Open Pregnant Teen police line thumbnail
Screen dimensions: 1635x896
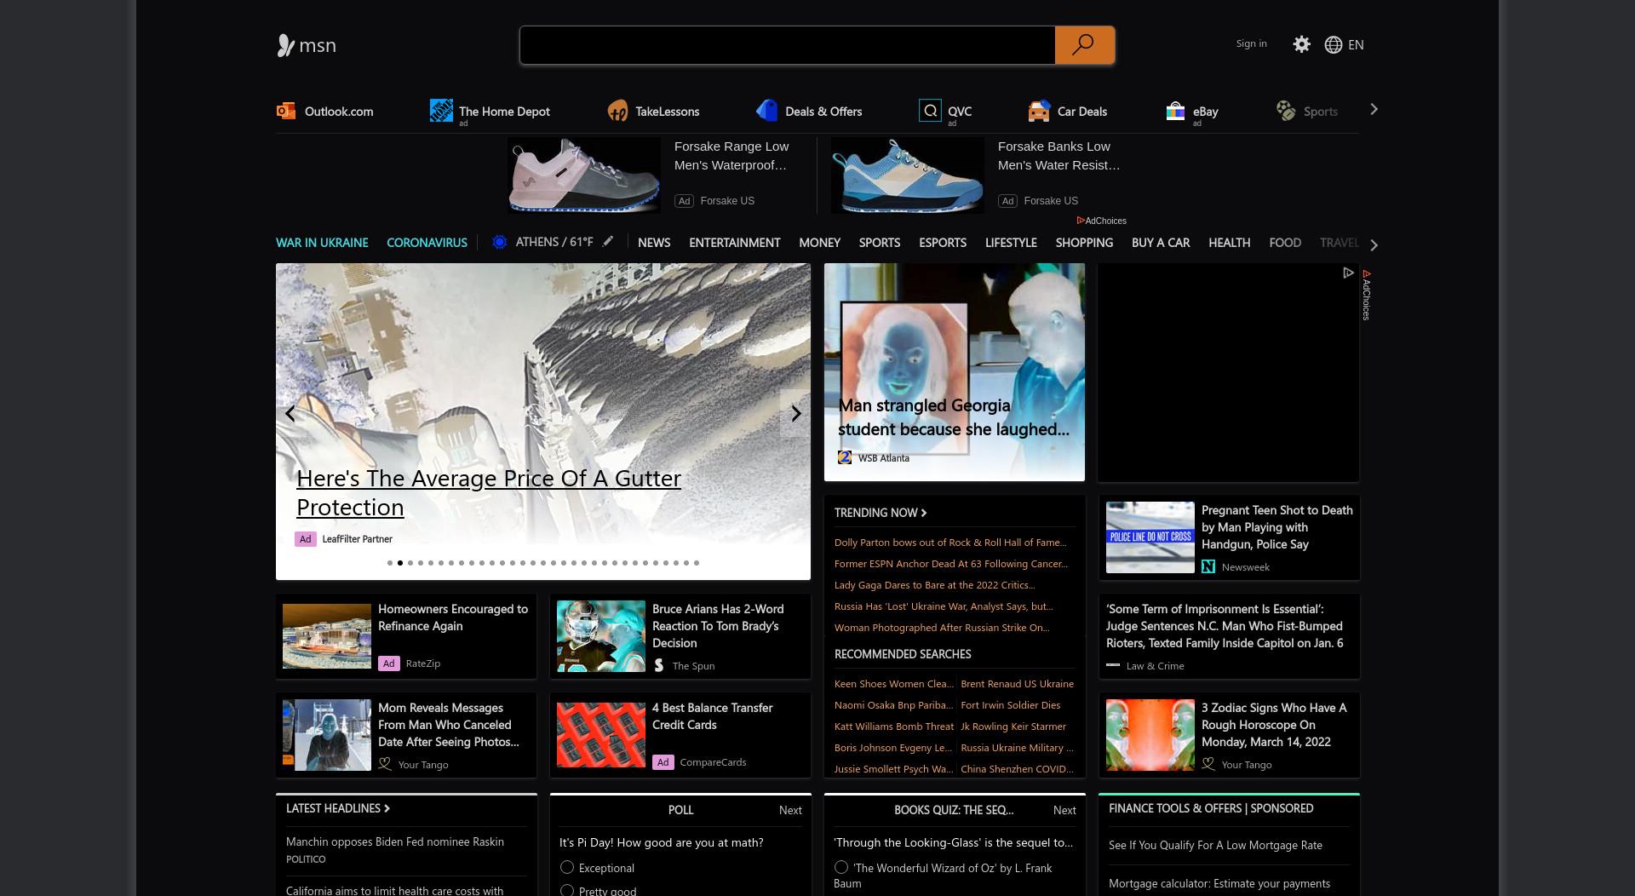tap(1150, 537)
